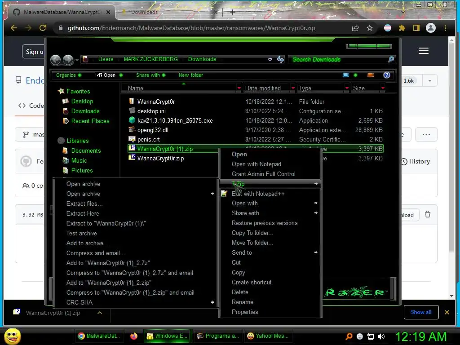
Task: Open a new Chrome tab
Action: 233,12
